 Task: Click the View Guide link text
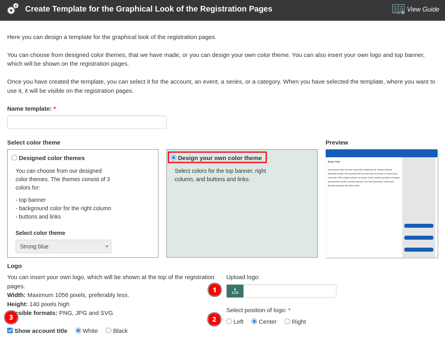tap(423, 10)
